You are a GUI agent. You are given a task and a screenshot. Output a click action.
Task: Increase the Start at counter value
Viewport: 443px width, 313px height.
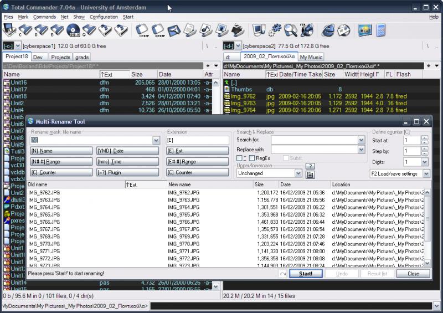425,138
